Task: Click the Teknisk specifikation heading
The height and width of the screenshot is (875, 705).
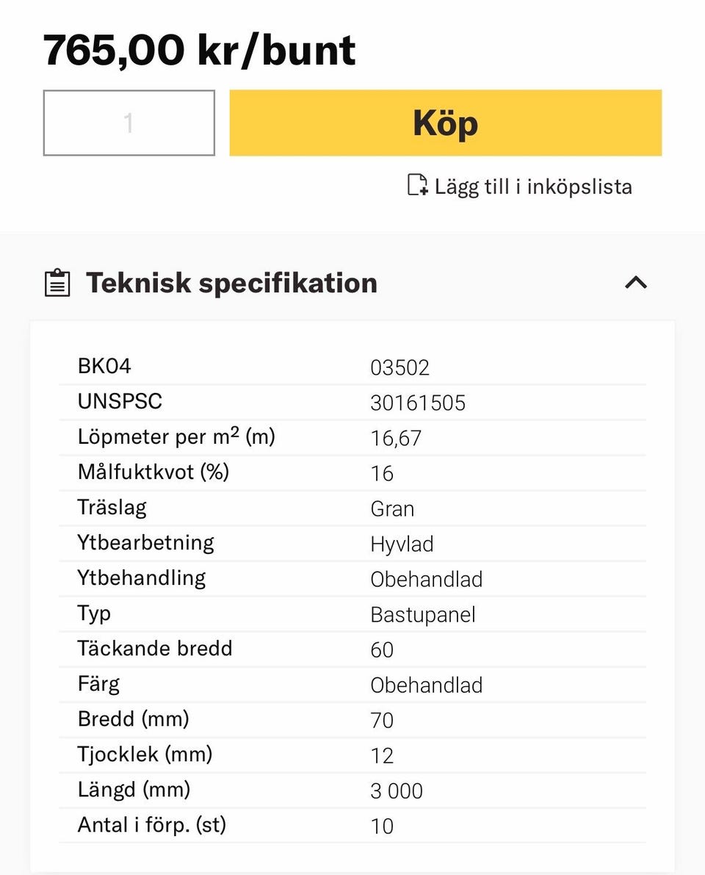Action: pos(231,283)
